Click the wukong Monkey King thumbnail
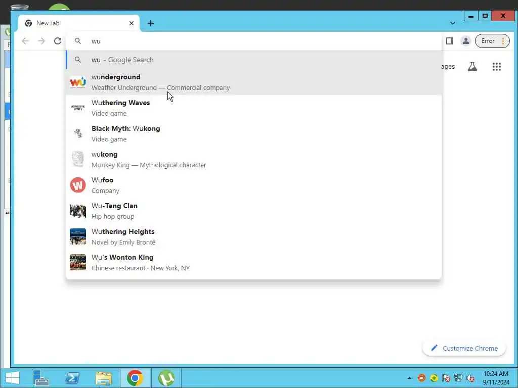The image size is (518, 388). click(78, 159)
